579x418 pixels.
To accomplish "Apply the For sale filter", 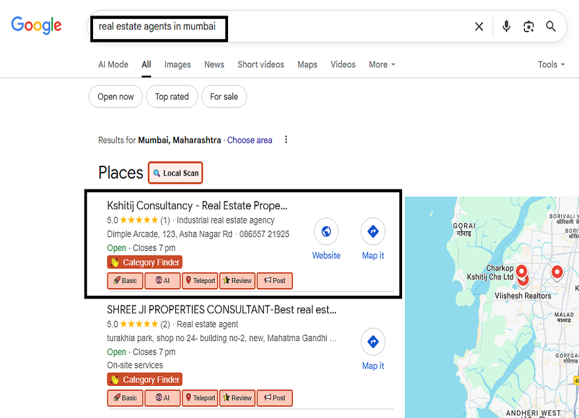I will [x=223, y=96].
